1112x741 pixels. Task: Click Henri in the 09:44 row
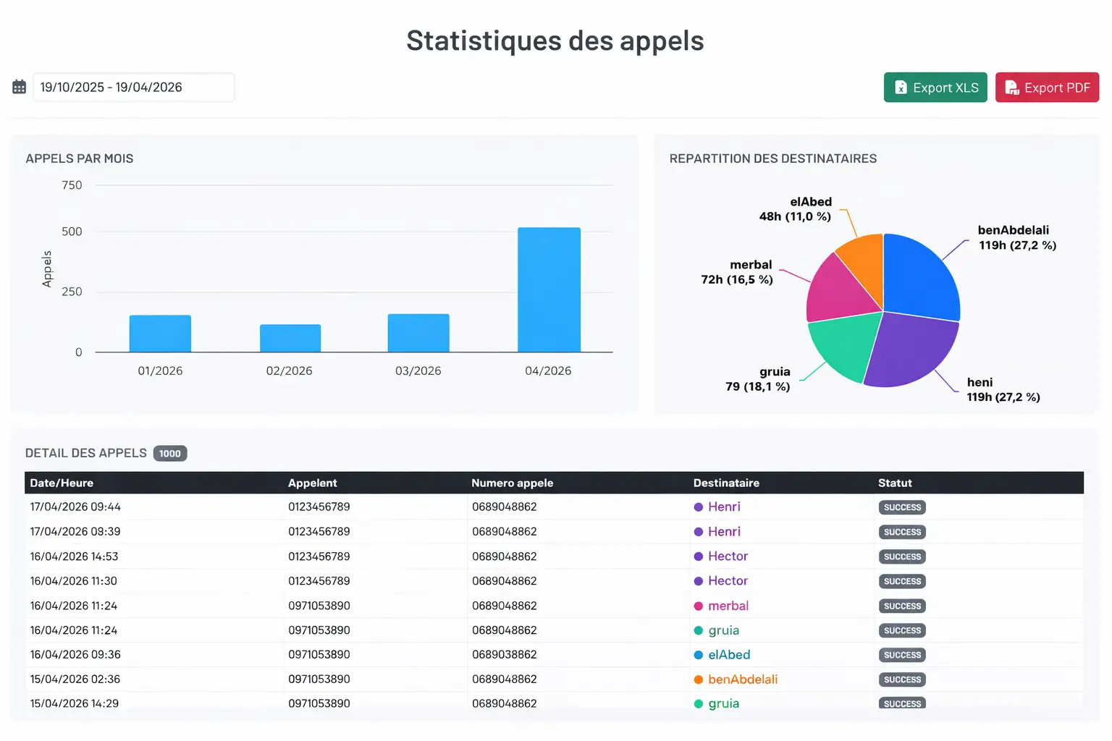point(724,507)
